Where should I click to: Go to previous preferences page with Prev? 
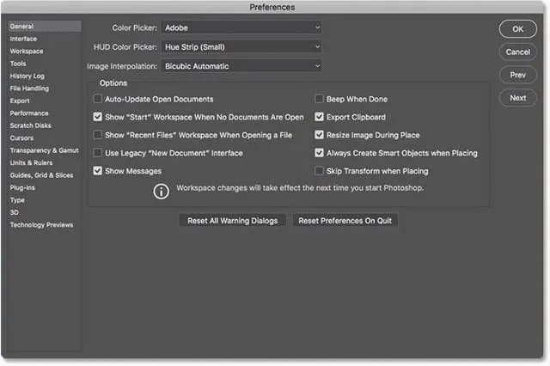[517, 75]
